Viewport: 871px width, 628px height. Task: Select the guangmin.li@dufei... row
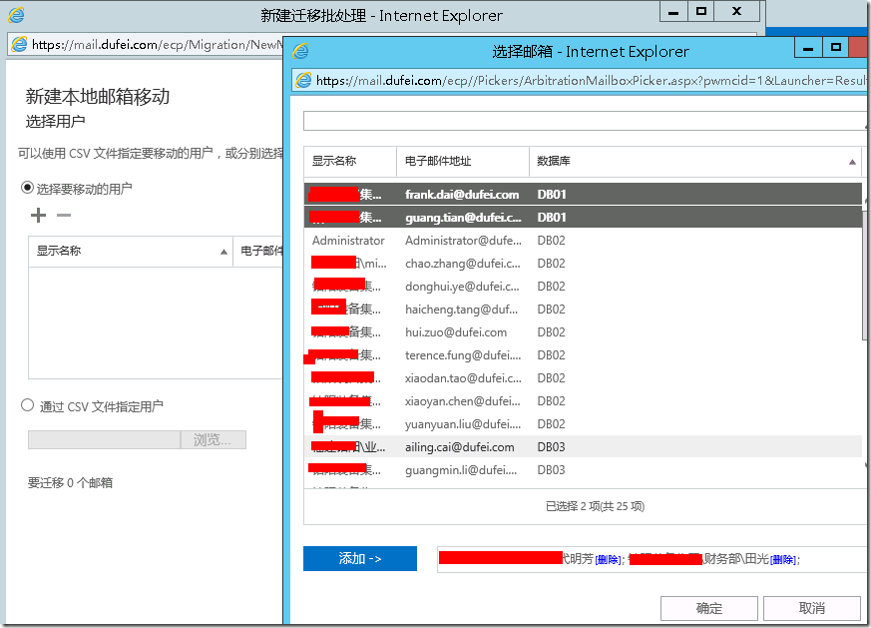[583, 470]
